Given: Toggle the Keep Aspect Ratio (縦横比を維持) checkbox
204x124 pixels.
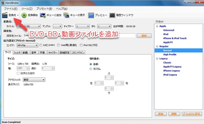Looking at the screenshot, I should [18, 73].
